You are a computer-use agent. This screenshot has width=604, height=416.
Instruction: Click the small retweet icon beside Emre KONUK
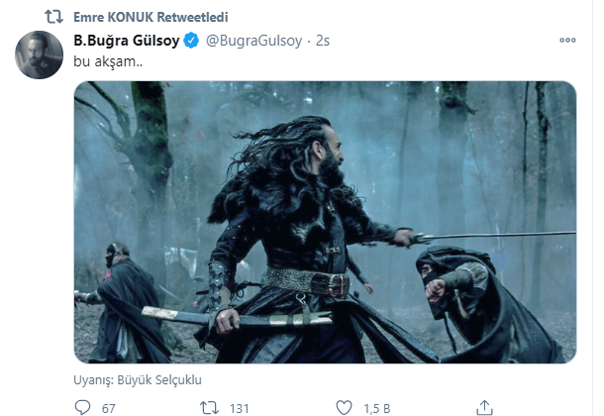[54, 17]
